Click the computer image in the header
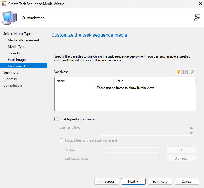Viewport: 204px width, 188px height. coord(10,18)
